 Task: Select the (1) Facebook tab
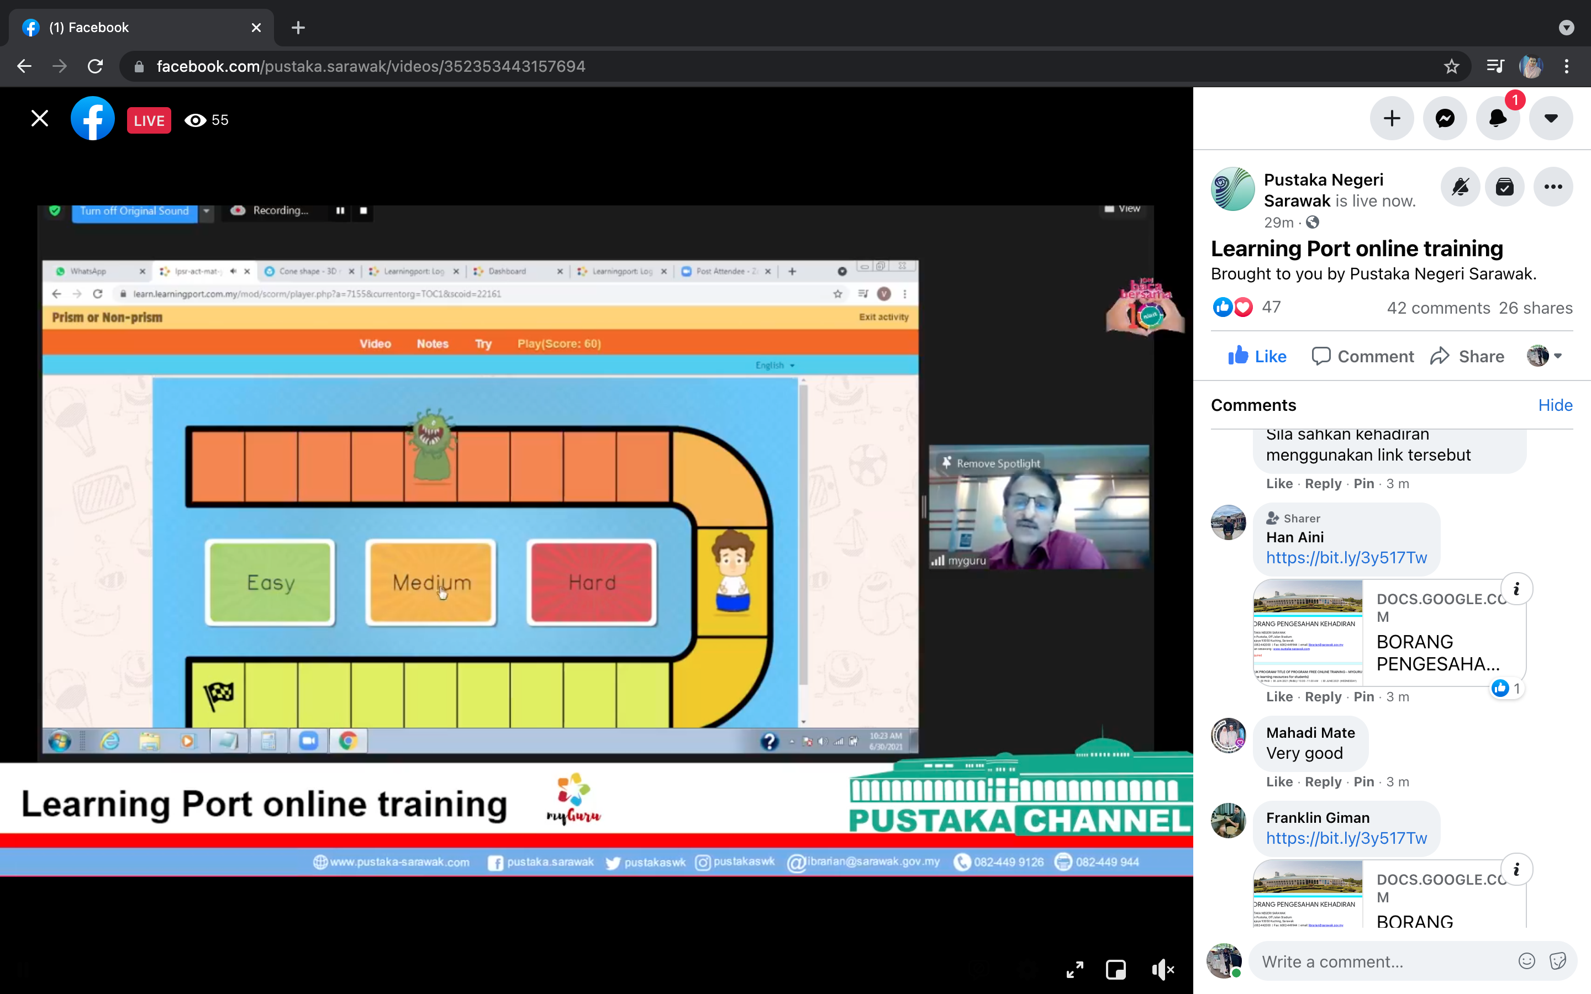click(141, 28)
